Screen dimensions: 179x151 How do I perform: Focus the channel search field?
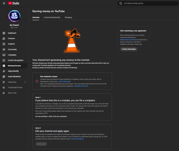click(148, 3)
